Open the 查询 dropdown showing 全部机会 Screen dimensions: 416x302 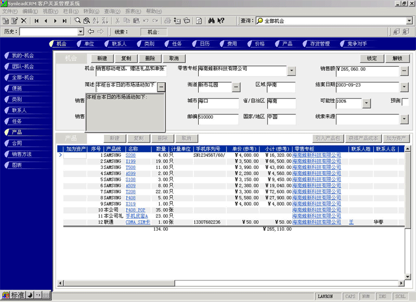(409, 21)
